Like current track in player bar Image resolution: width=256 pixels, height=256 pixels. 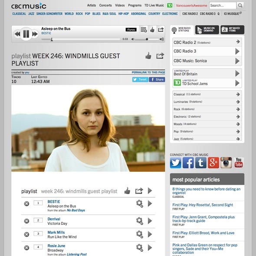coord(152,30)
